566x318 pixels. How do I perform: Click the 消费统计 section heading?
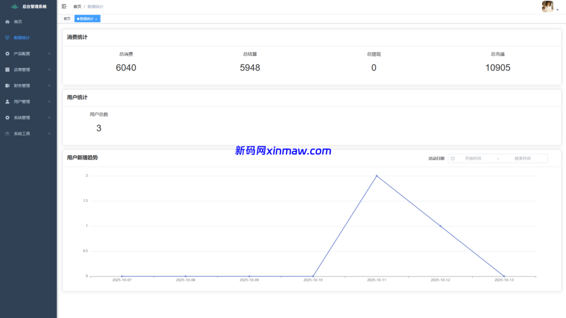(77, 37)
